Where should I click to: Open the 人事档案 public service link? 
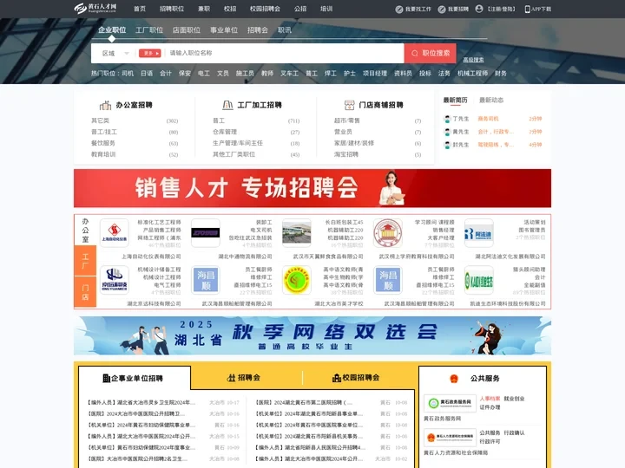tap(490, 399)
